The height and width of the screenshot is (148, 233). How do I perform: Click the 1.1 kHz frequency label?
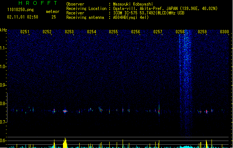3,48
